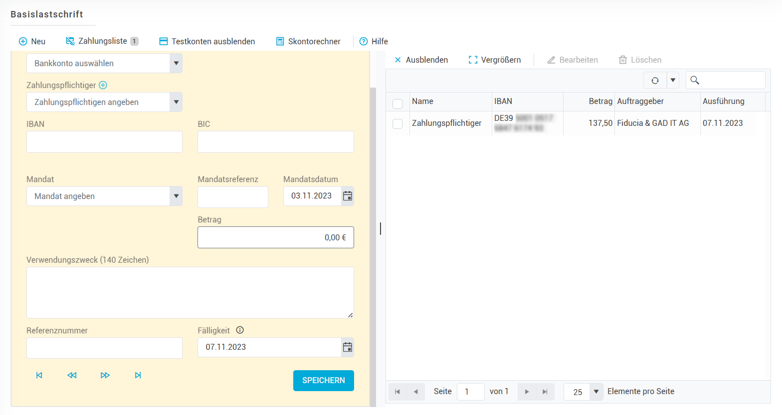This screenshot has width=782, height=415.
Task: Click the Fälligkeit info icon
Action: coord(240,330)
